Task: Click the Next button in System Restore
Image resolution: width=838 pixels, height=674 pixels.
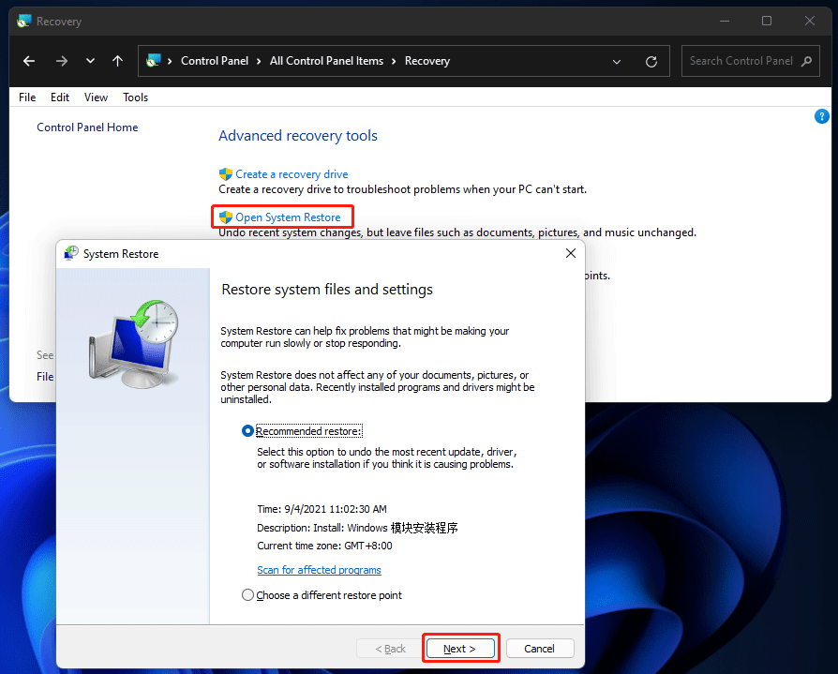Action: pos(461,648)
